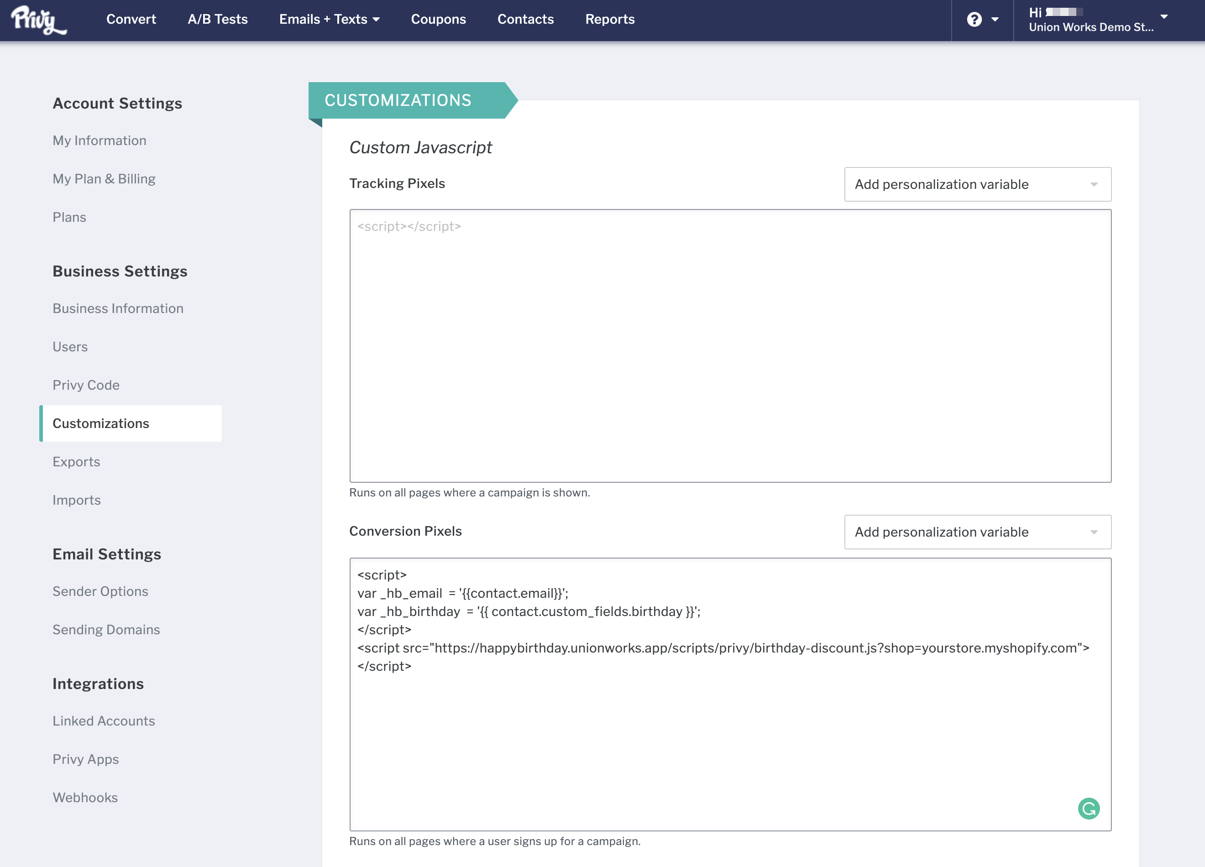Go to A/B Tests
The width and height of the screenshot is (1205, 867).
217,20
